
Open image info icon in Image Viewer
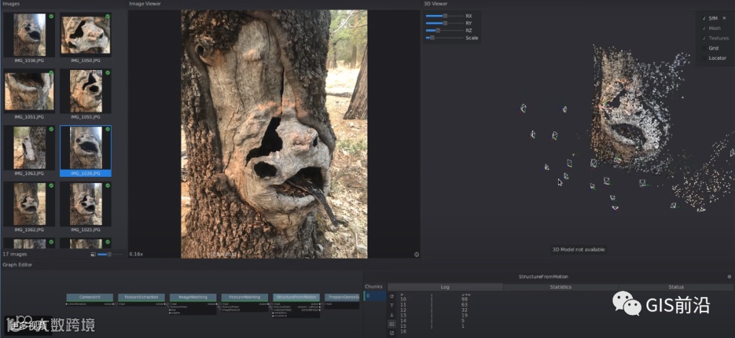pyautogui.click(x=416, y=254)
